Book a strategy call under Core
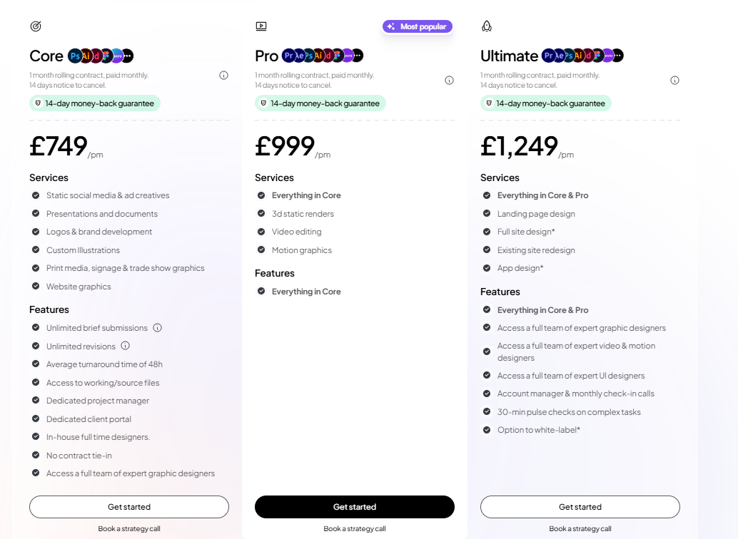The height and width of the screenshot is (539, 738). 129,529
